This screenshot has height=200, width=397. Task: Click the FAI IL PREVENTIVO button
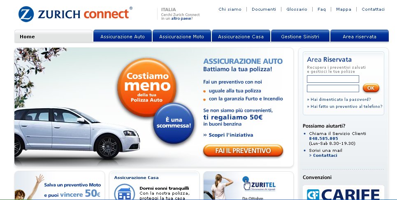coord(243,151)
